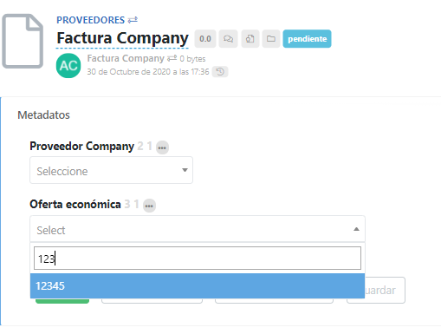Edit the Factura Company title
441x334 pixels.
(123, 38)
